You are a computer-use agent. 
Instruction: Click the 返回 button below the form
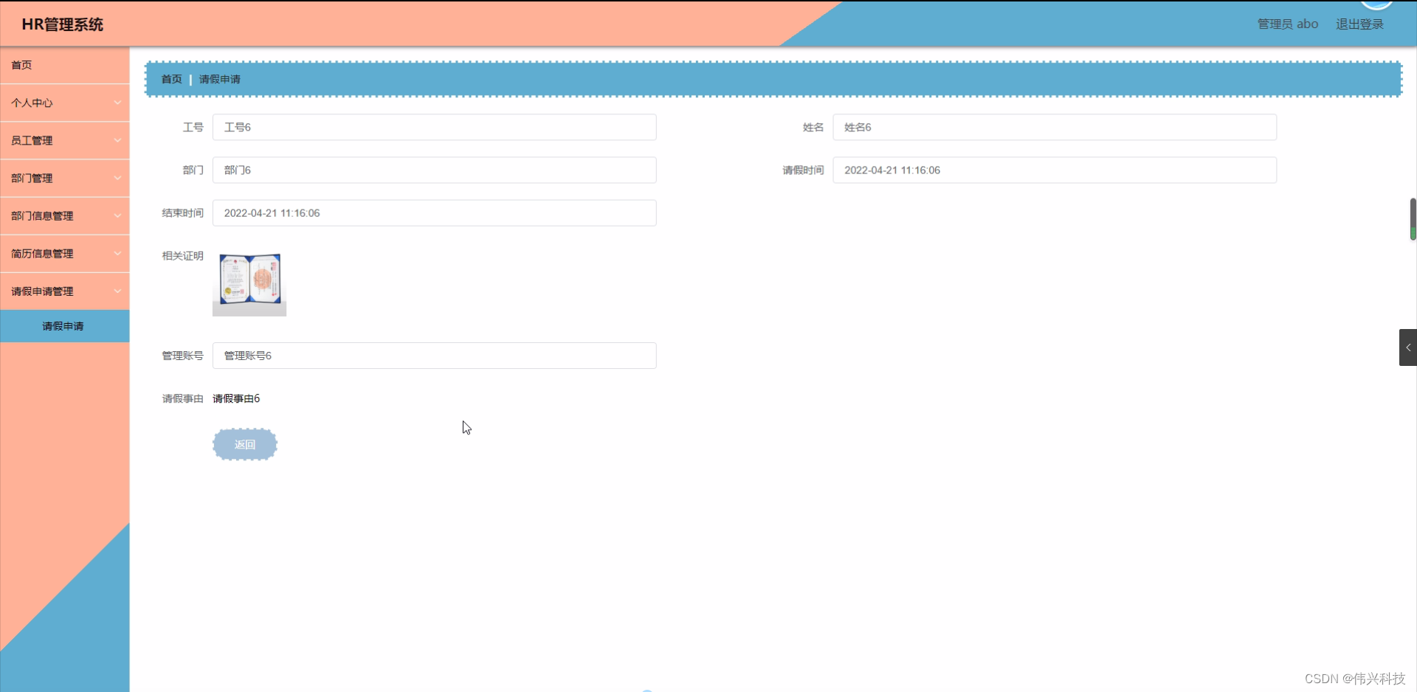pyautogui.click(x=244, y=444)
